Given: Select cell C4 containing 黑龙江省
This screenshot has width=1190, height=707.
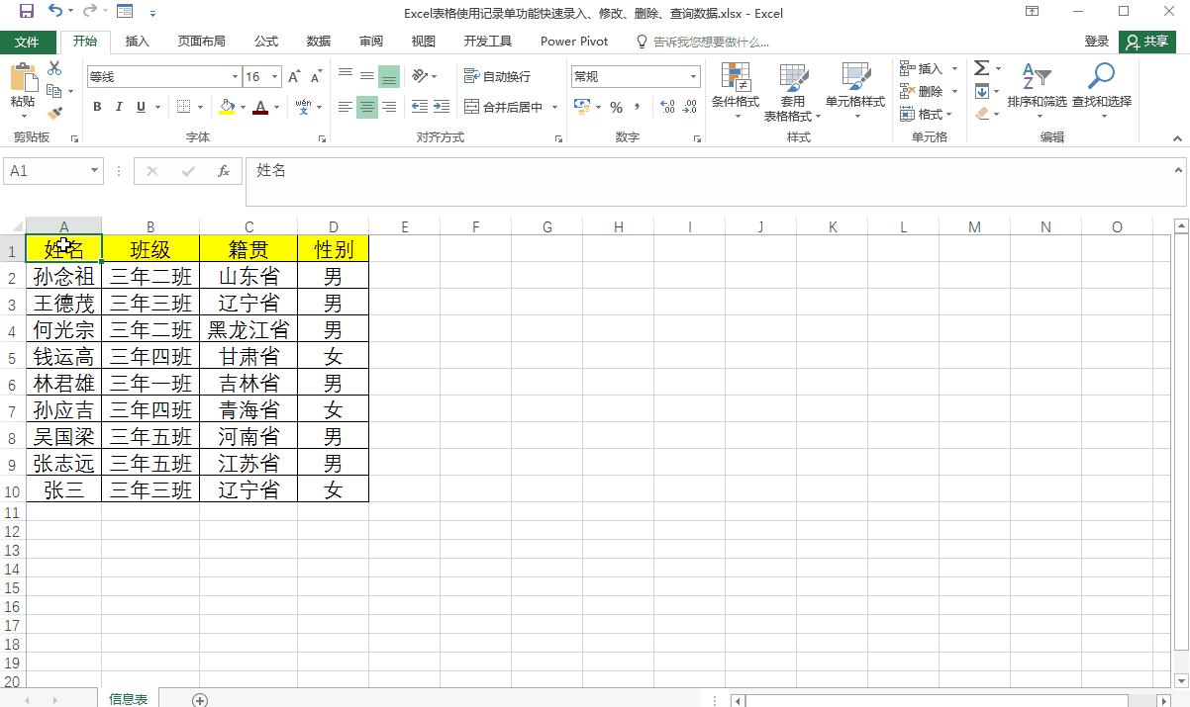Looking at the screenshot, I should 248,329.
